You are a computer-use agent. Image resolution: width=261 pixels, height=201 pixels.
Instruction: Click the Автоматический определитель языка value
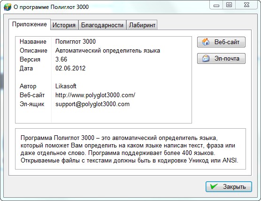107,50
